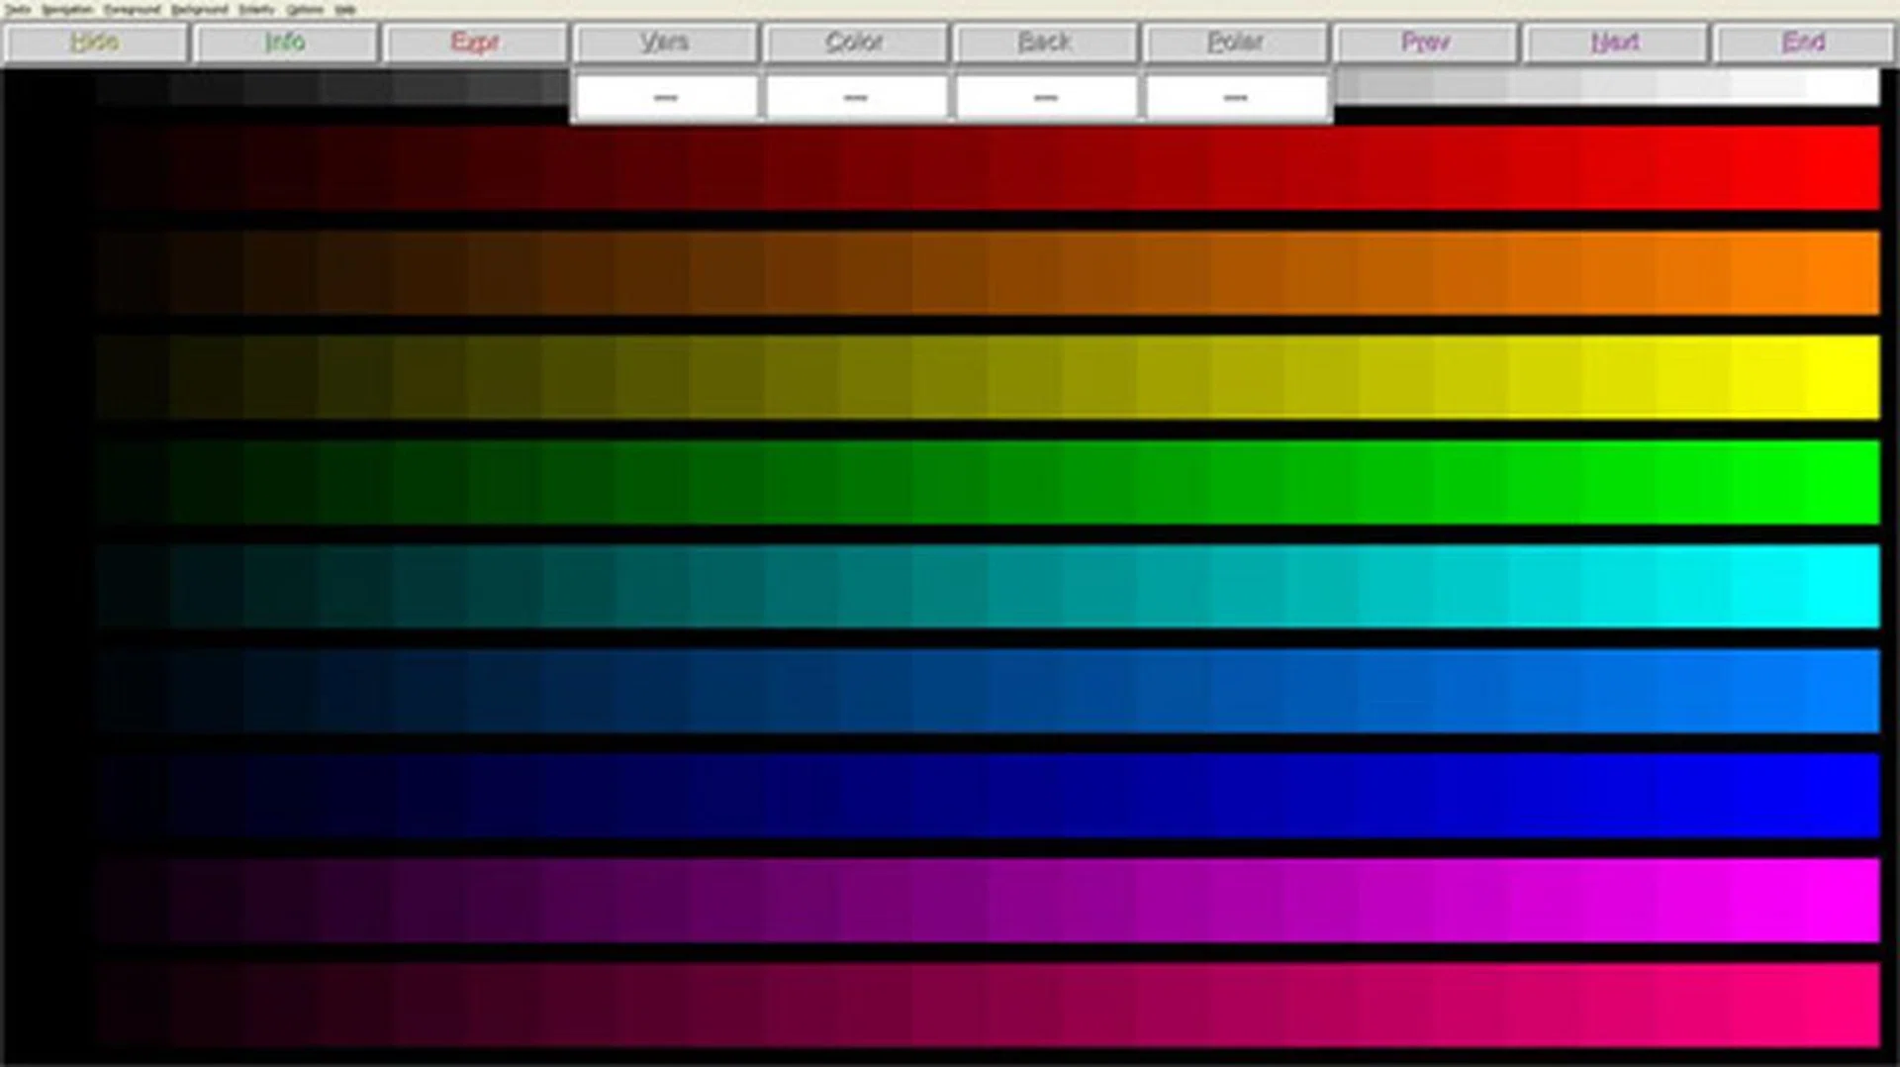Screen dimensions: 1900x1067
Task: Advance to the Next test pattern
Action: (x=1615, y=43)
